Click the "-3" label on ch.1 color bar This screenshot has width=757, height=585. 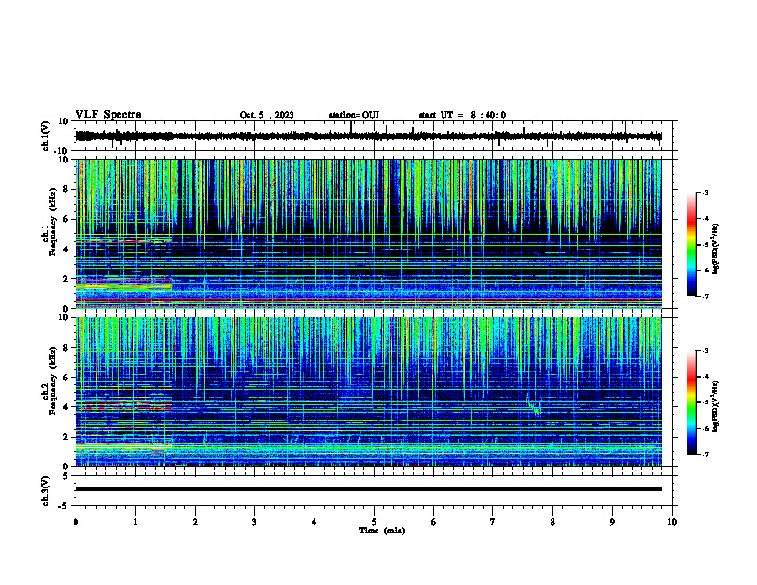704,193
